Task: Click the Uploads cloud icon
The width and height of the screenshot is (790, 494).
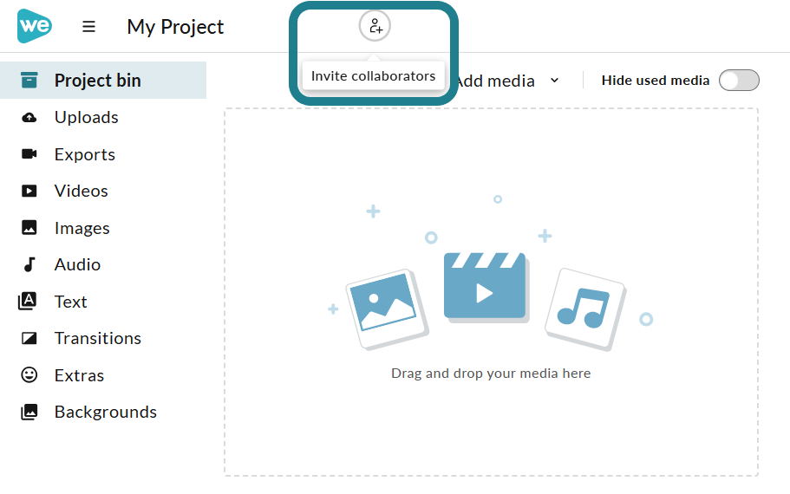Action: pos(29,117)
